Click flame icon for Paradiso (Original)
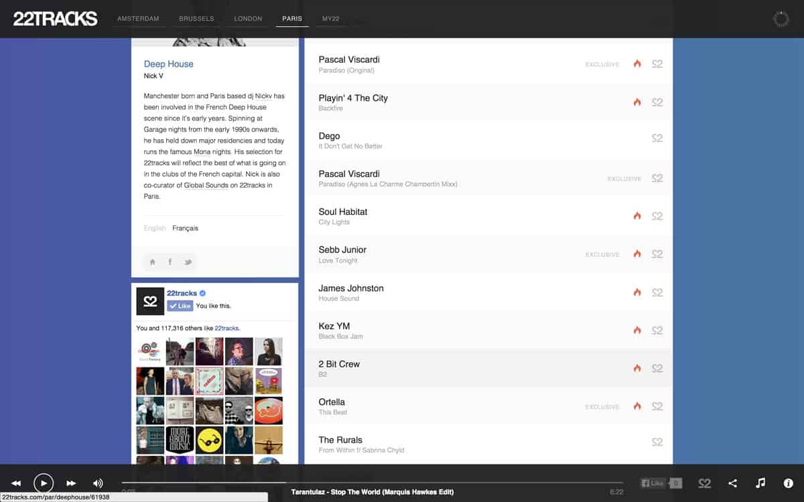Viewport: 804px width, 502px height. [637, 64]
